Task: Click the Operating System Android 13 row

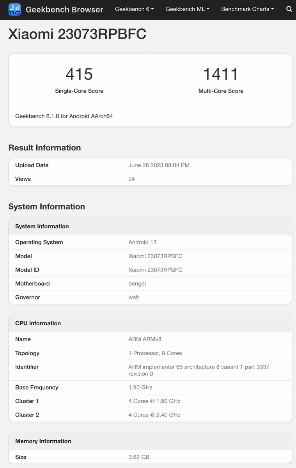Action: pos(150,242)
